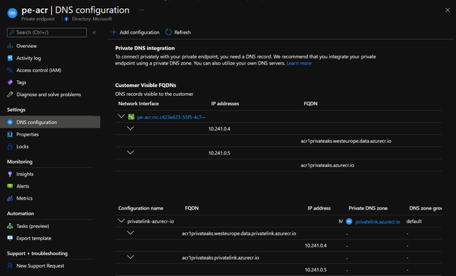Follow the Learn more link
Image resolution: width=456 pixels, height=276 pixels.
click(x=299, y=63)
